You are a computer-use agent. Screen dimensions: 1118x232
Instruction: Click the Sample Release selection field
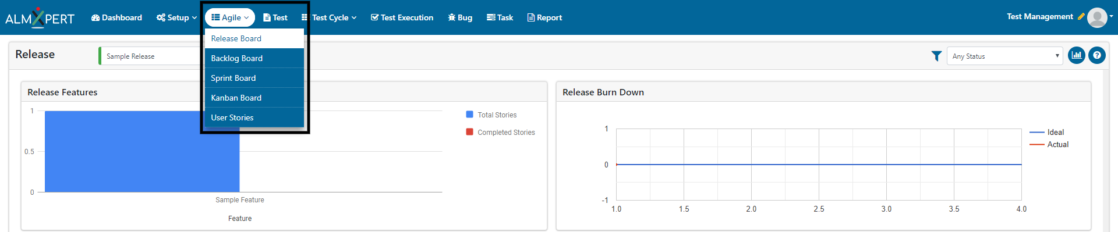tap(150, 56)
